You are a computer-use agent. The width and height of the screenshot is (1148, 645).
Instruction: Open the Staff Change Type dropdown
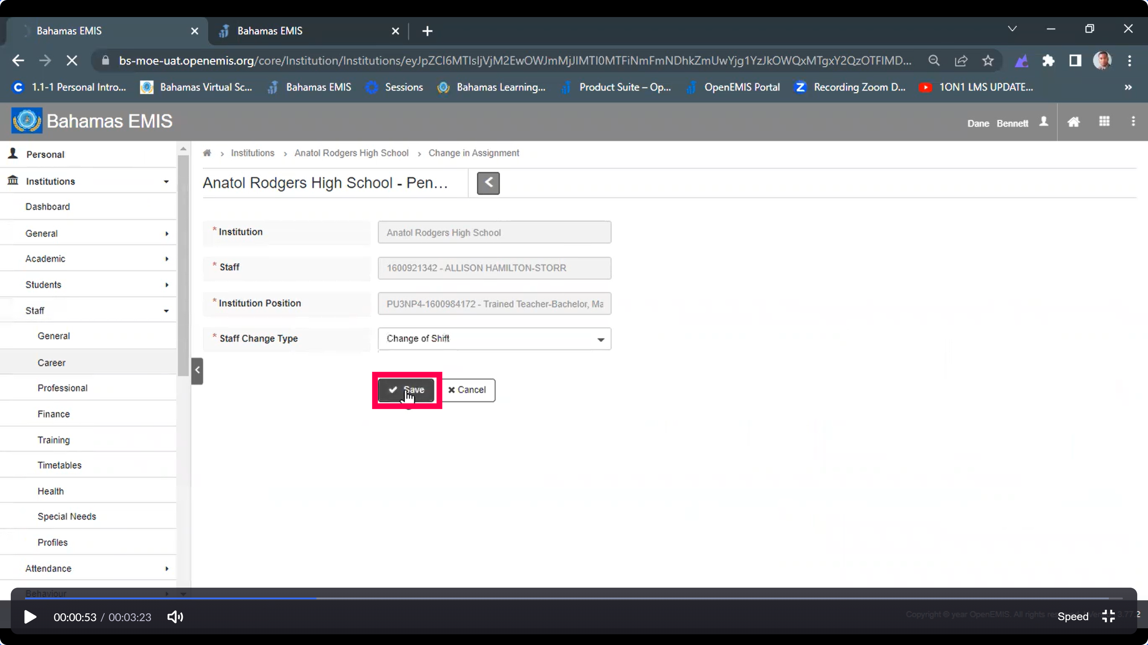coord(495,339)
